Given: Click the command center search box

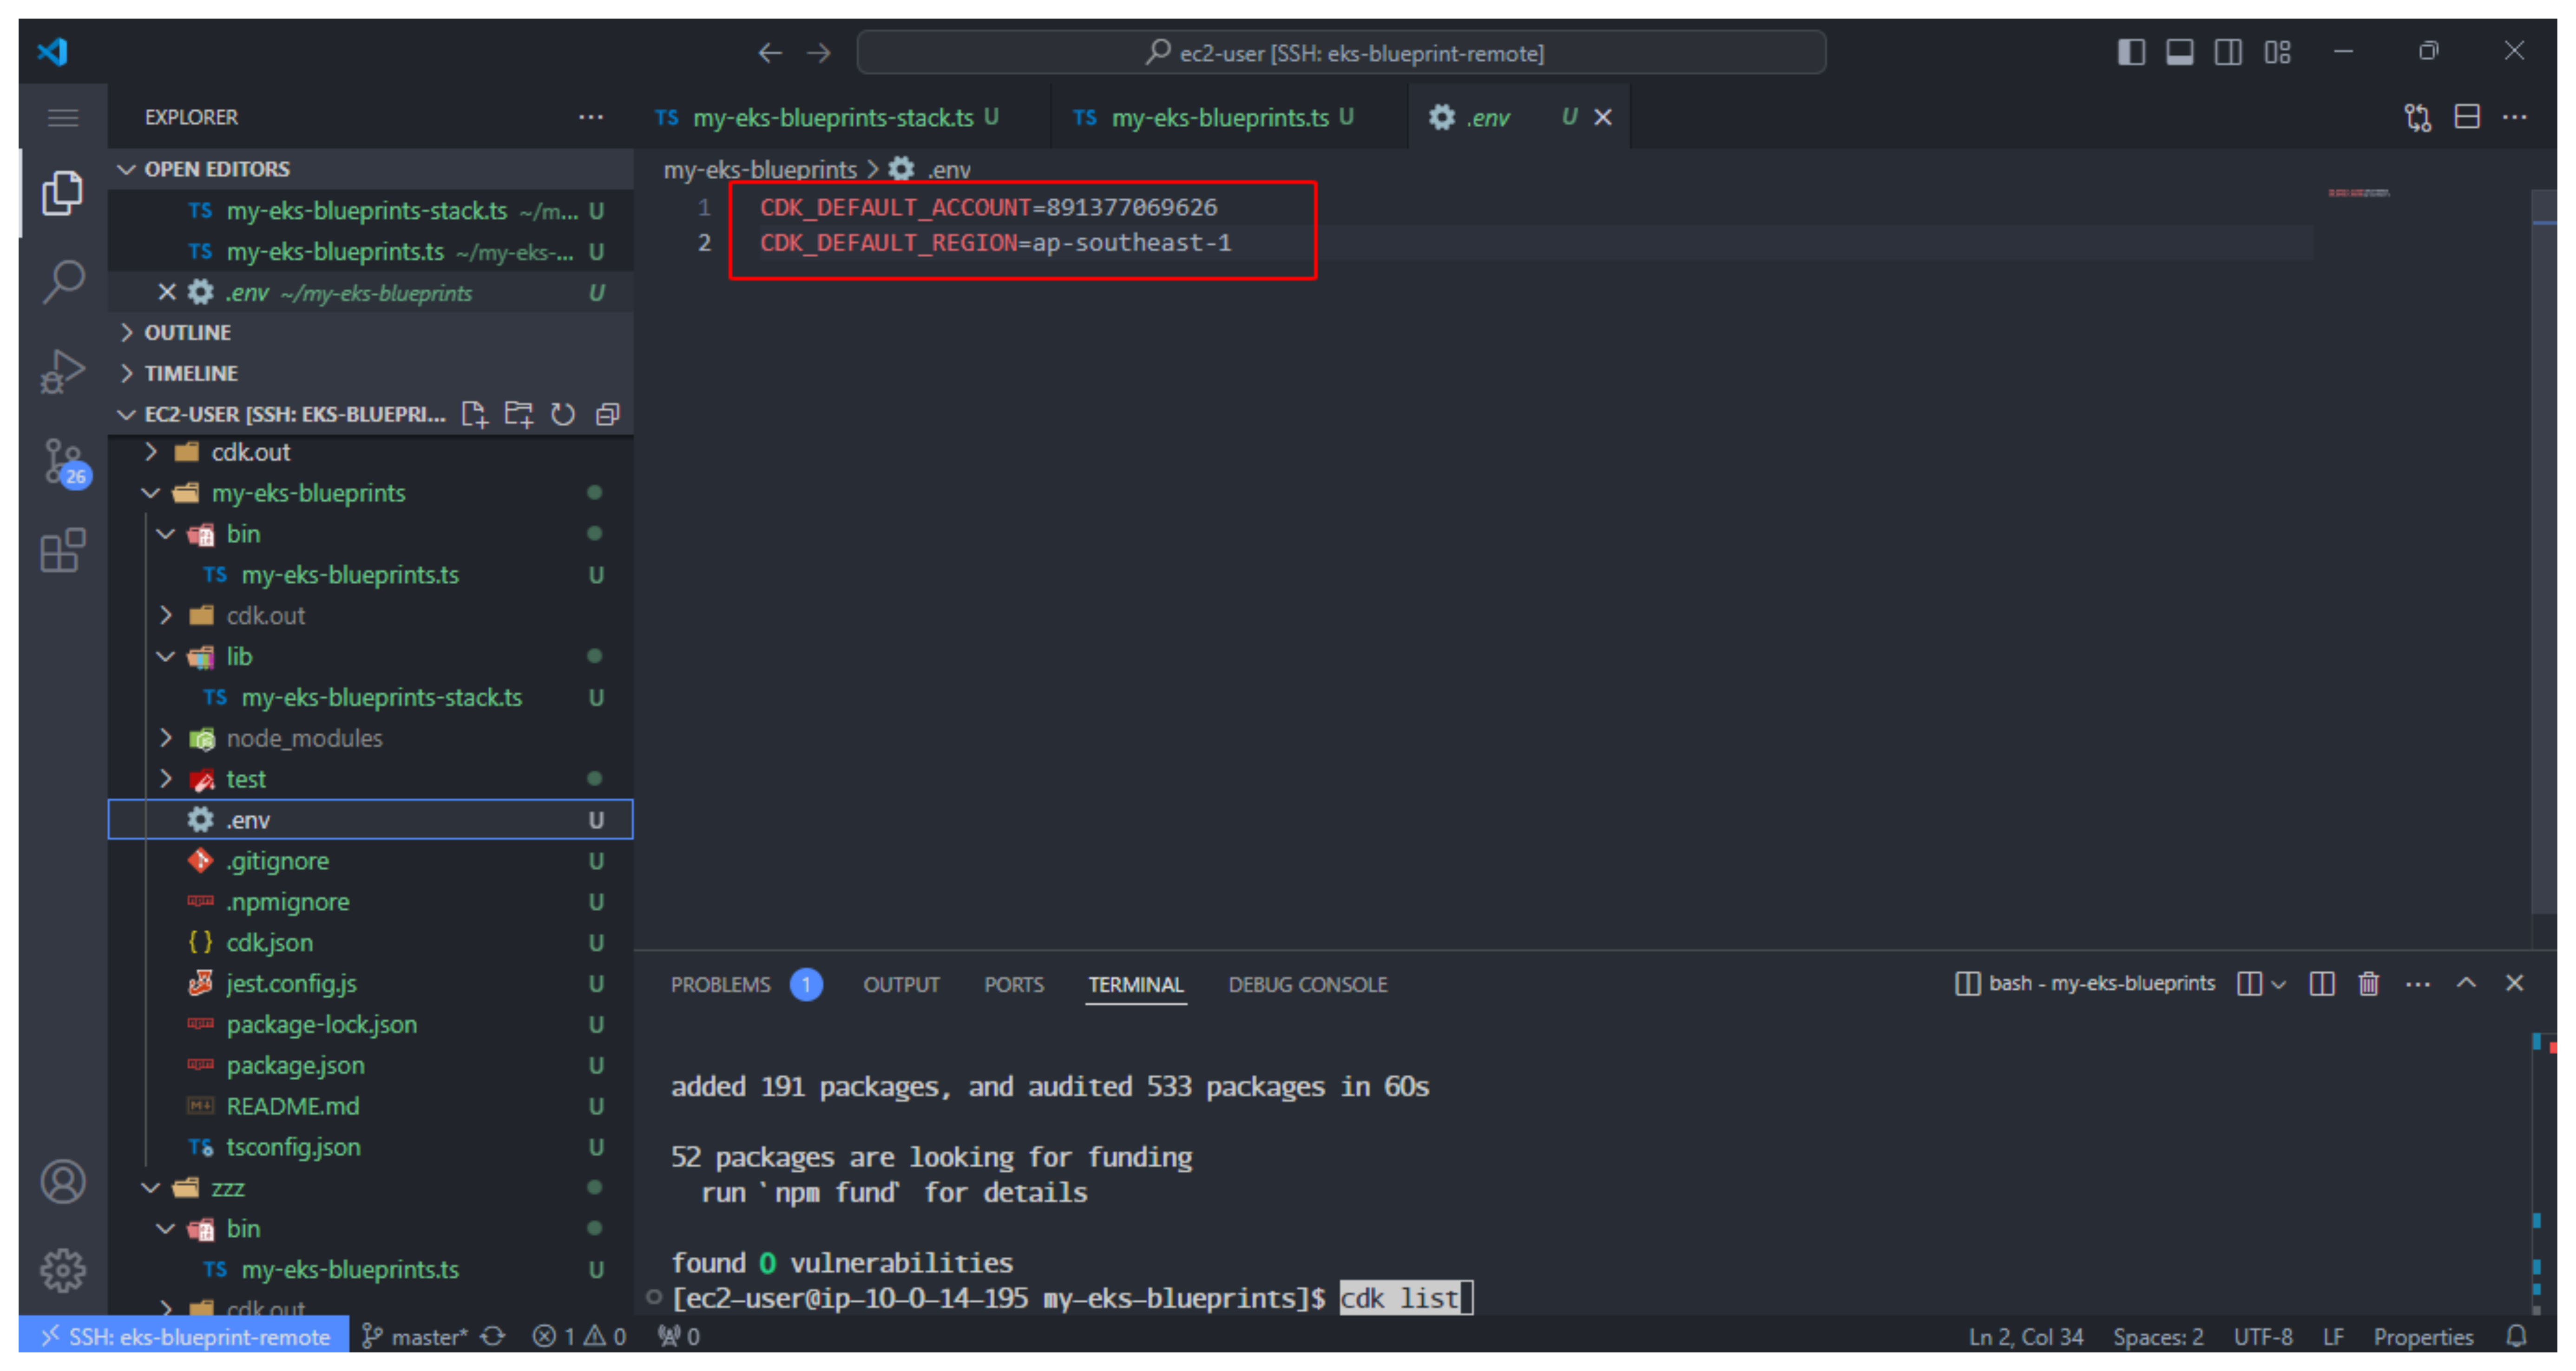Looking at the screenshot, I should point(1341,52).
